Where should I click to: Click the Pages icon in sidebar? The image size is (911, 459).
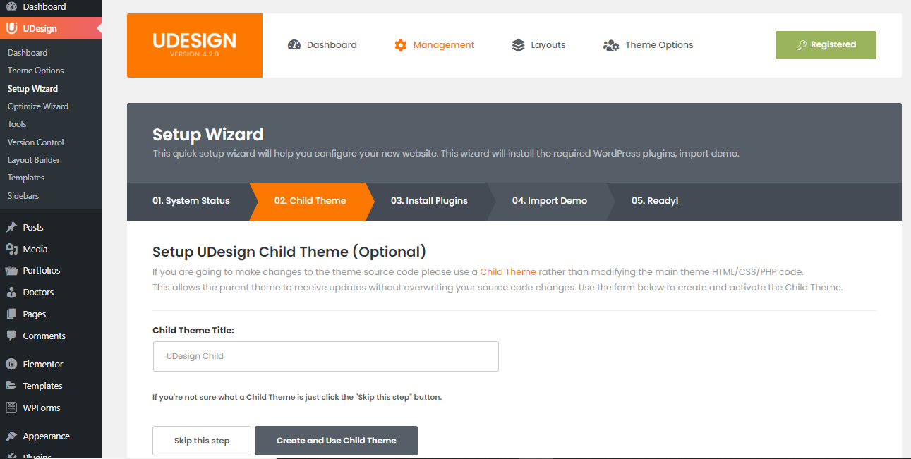[11, 314]
